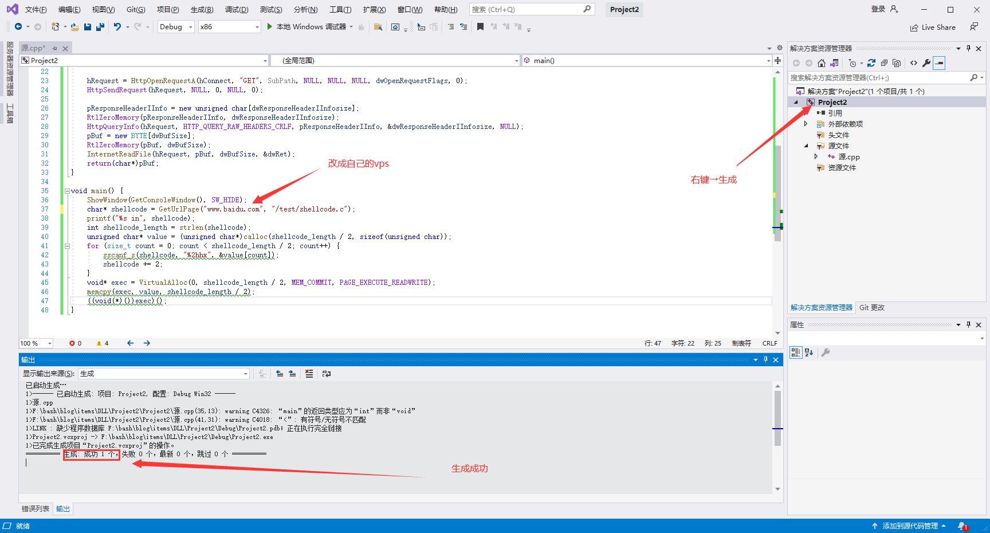Screen dimensions: 990x533
Task: Open the 文件(F) menu
Action: click(36, 10)
